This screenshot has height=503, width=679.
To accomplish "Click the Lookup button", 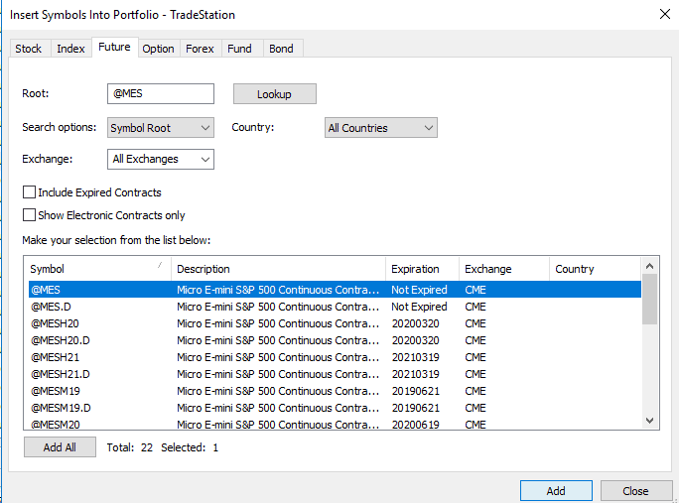I will [x=275, y=94].
